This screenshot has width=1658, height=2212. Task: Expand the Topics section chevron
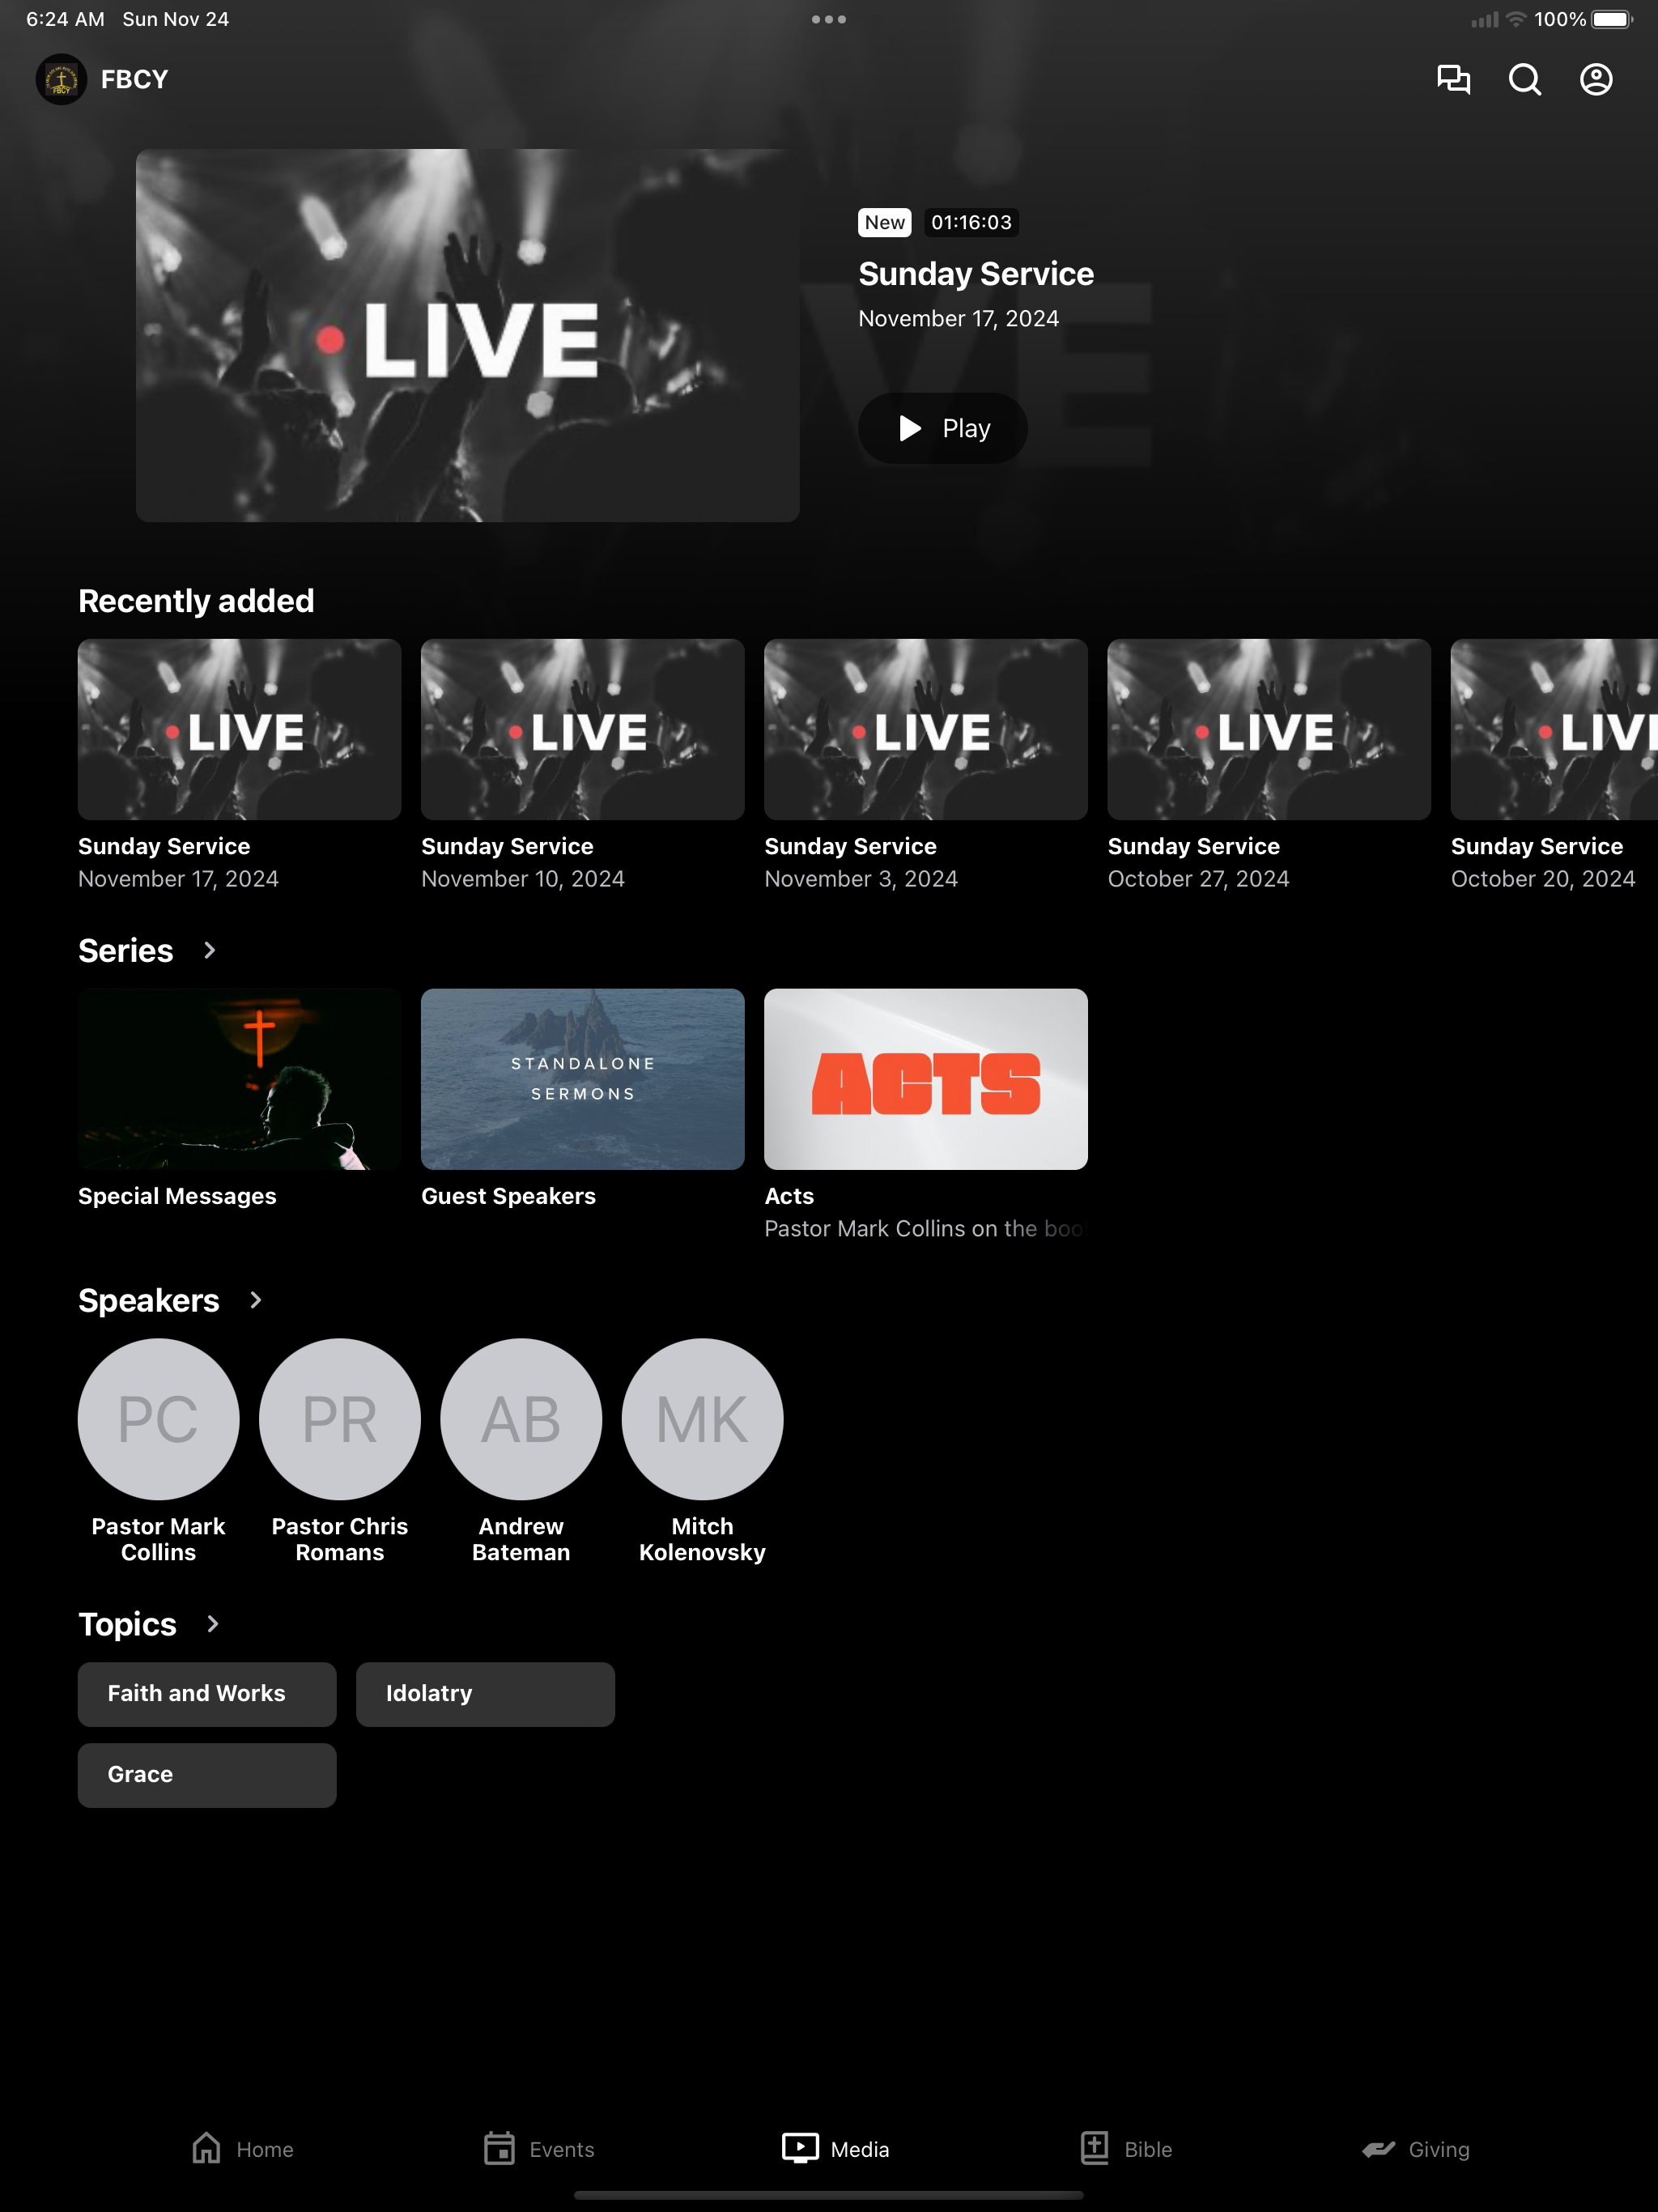point(212,1624)
